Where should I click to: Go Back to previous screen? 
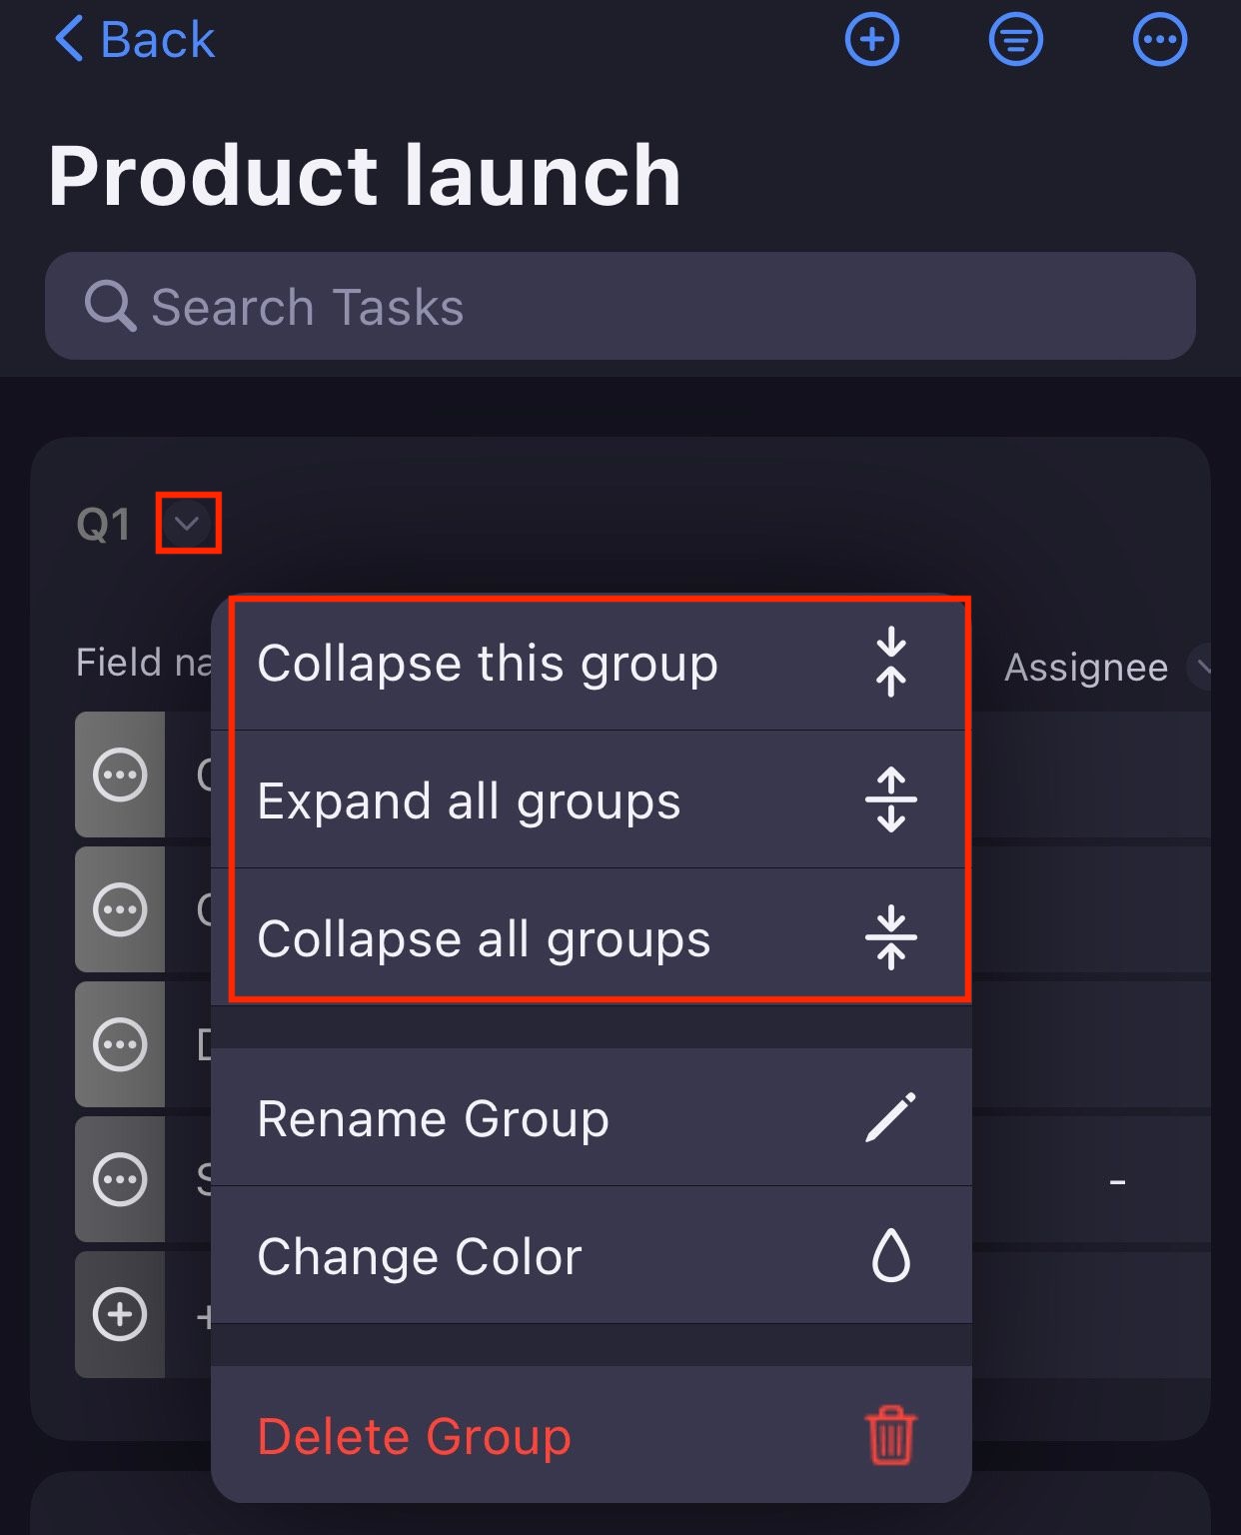click(134, 40)
